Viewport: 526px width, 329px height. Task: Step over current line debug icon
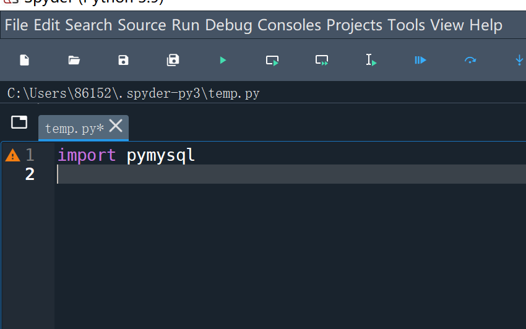(x=470, y=61)
